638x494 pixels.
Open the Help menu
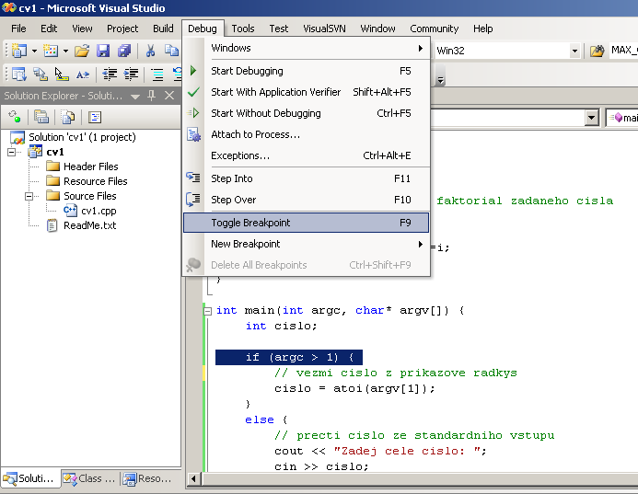[x=483, y=29]
